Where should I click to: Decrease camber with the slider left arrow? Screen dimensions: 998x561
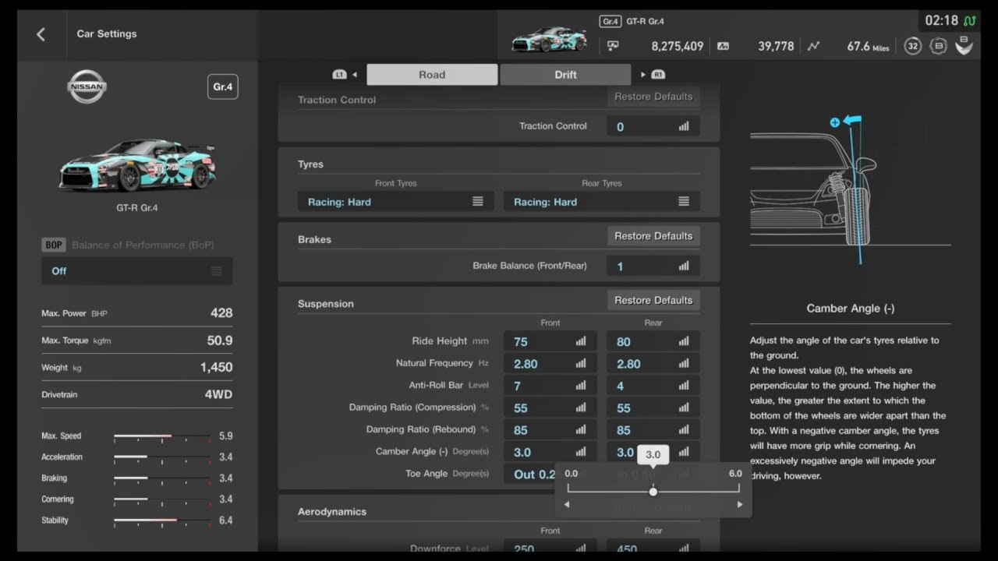click(567, 505)
